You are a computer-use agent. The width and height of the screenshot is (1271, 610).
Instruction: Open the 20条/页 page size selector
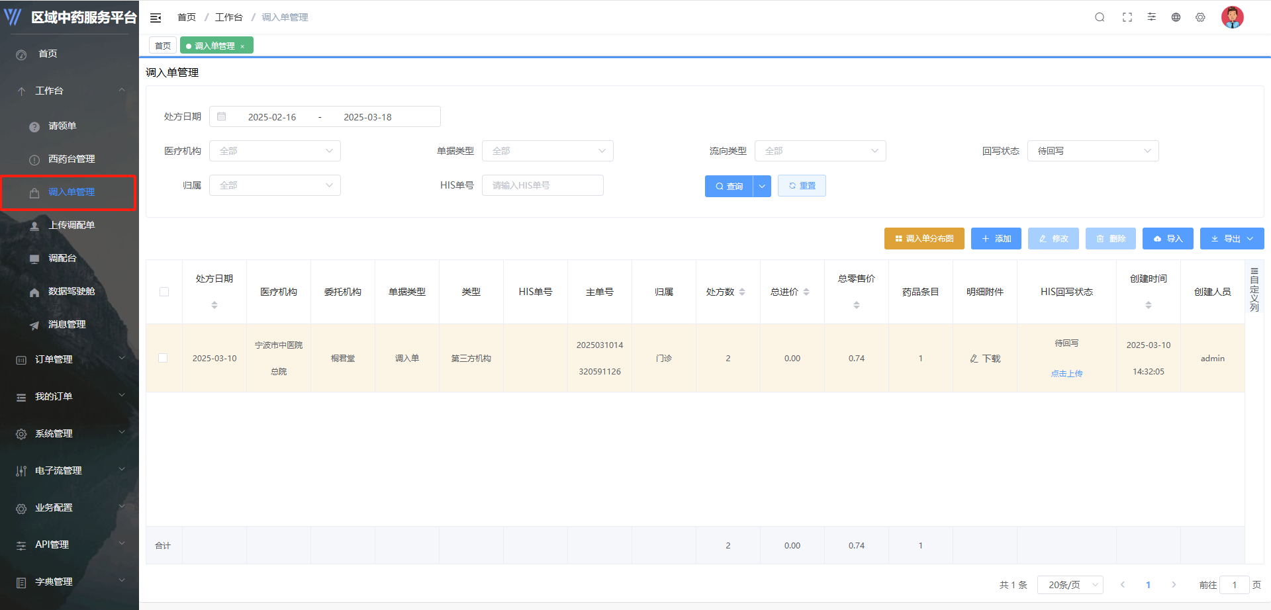pyautogui.click(x=1070, y=585)
